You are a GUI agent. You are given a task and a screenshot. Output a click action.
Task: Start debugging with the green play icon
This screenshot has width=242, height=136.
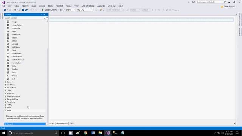pyautogui.click(x=43, y=10)
